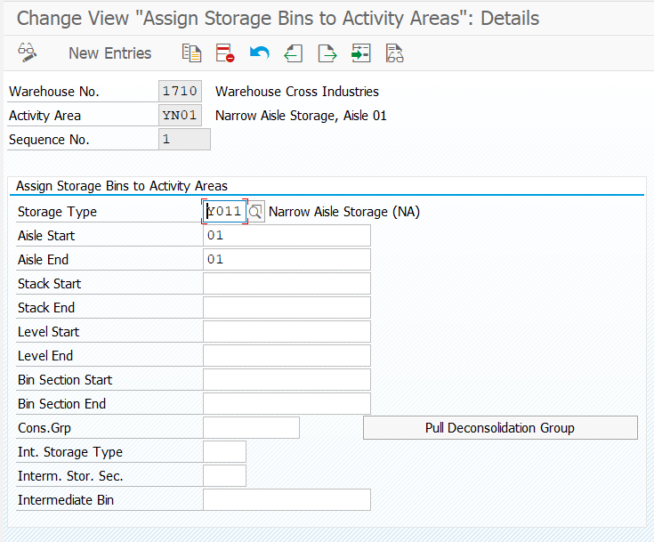Image resolution: width=654 pixels, height=542 pixels.
Task: Click the Change Documents display icon
Action: [394, 53]
